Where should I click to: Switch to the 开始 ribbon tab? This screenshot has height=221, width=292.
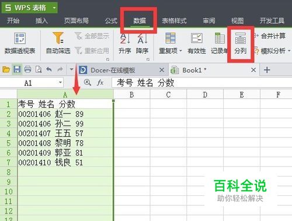13,20
